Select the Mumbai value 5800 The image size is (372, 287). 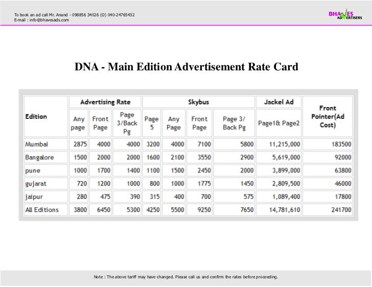(247, 144)
